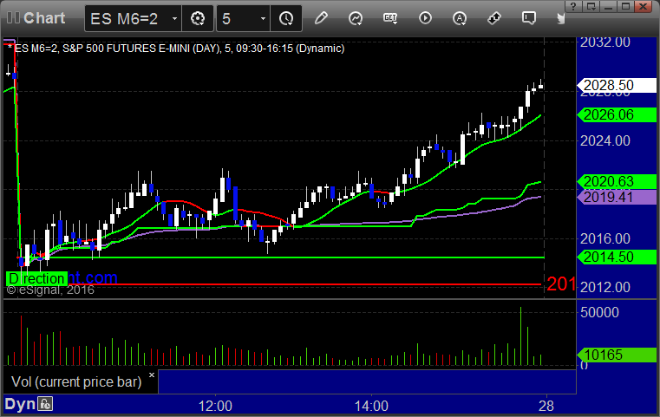Click the circled A icon

[x=460, y=17]
